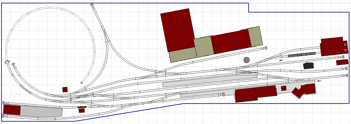Viewport: 351px width, 124px height.
Task: Click the tan square roof joining the factory wings
Action: [203, 47]
